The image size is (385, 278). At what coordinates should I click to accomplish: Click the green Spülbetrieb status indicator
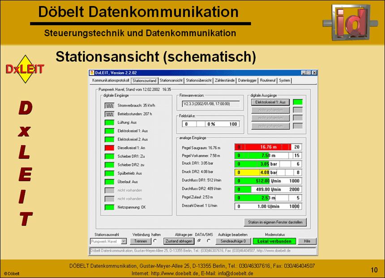pyautogui.click(x=110, y=174)
